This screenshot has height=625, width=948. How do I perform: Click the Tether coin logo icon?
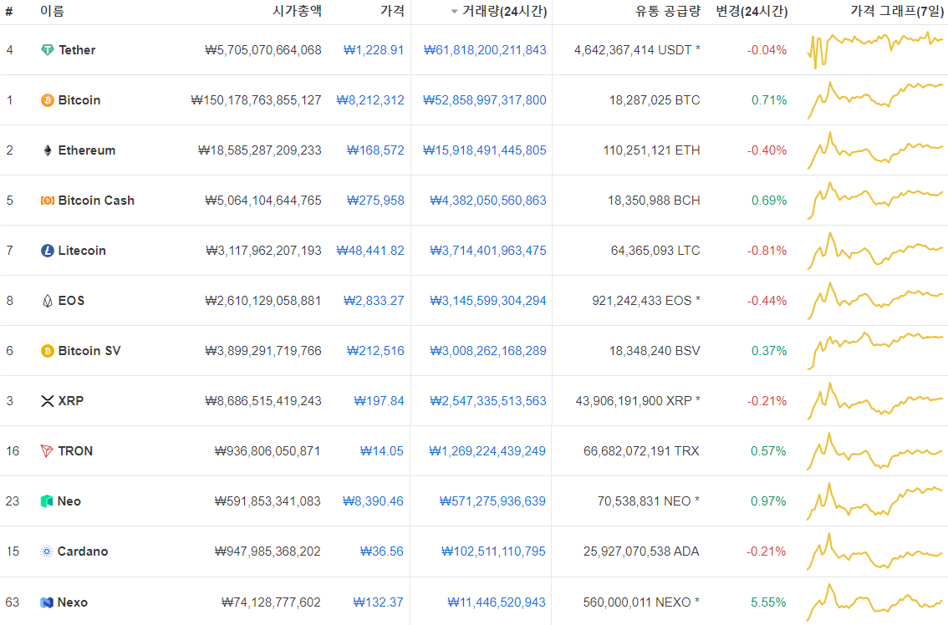coord(47,50)
